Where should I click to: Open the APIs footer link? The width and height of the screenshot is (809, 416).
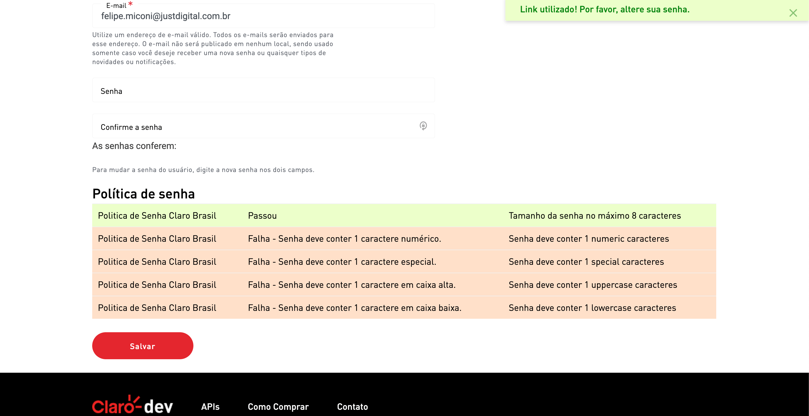coord(210,406)
